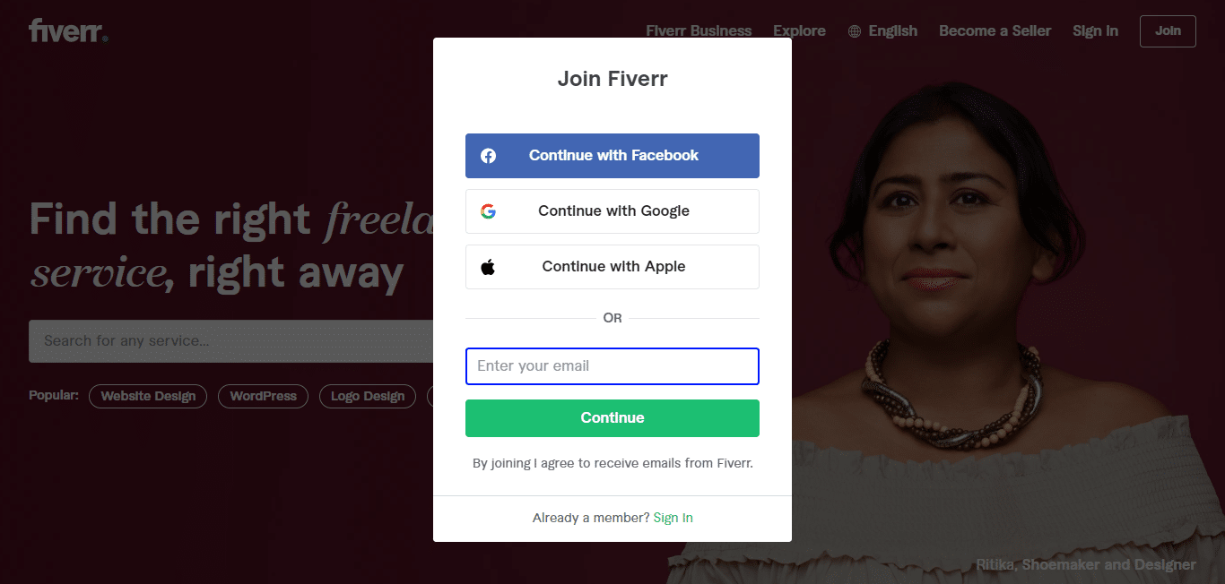Open Sign In link in dialog

(x=673, y=518)
